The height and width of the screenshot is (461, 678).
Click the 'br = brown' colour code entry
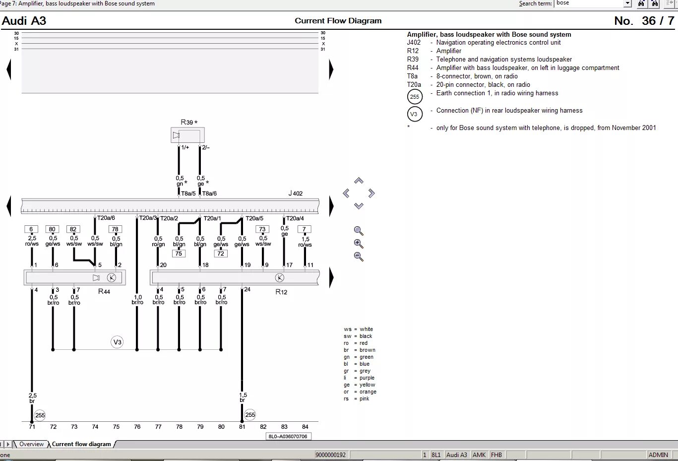tap(360, 350)
